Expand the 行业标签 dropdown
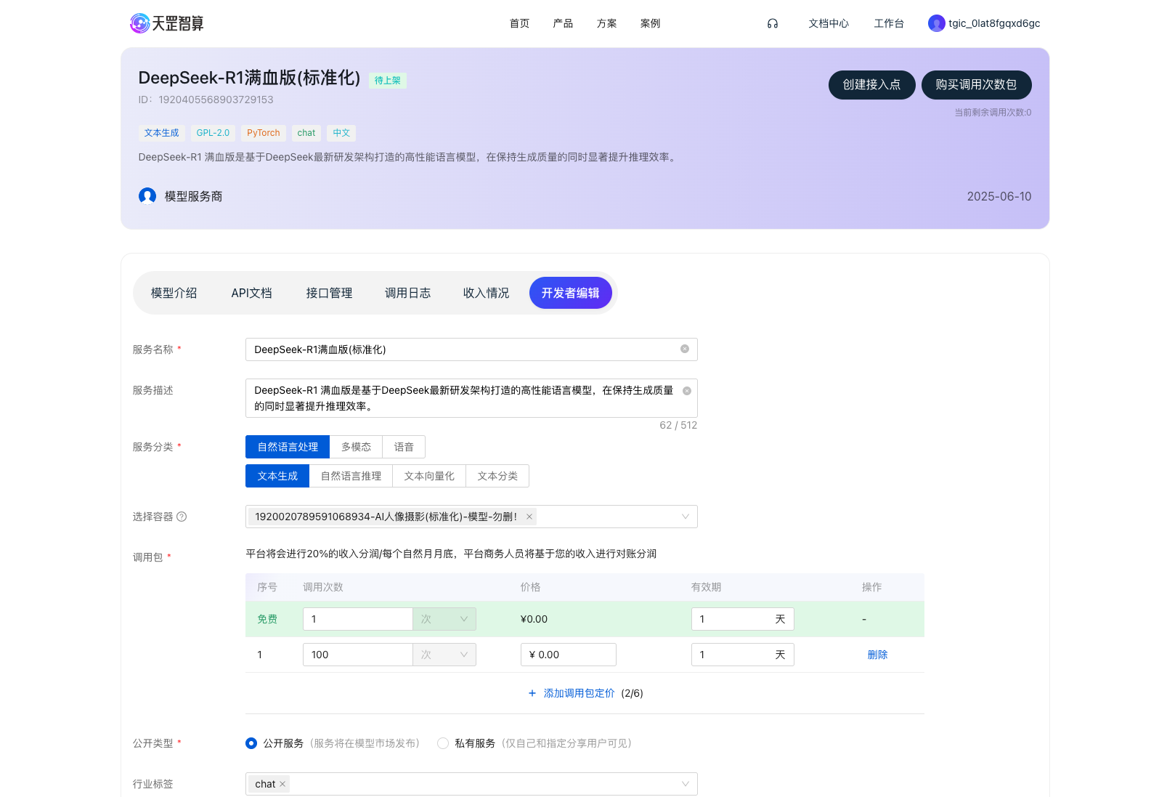Viewport: 1167px width, 797px height. coord(685,784)
